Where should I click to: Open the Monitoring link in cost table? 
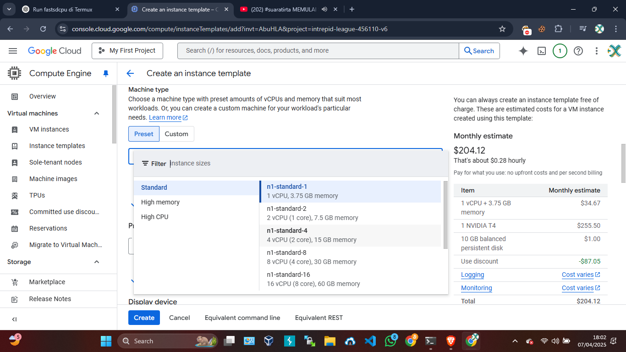477,288
